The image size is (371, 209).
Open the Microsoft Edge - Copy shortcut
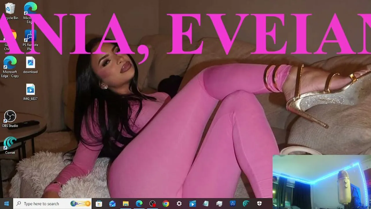point(10,67)
